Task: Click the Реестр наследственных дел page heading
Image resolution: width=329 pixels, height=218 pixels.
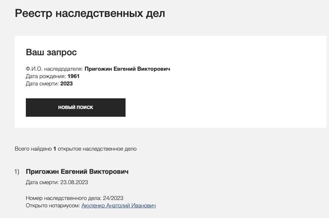Action: pyautogui.click(x=90, y=13)
